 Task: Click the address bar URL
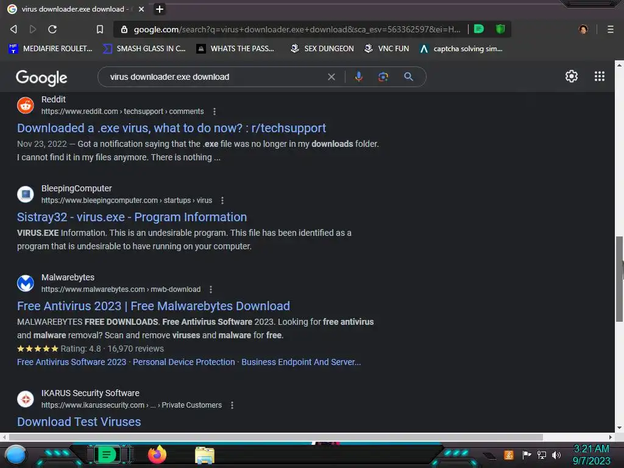297,29
